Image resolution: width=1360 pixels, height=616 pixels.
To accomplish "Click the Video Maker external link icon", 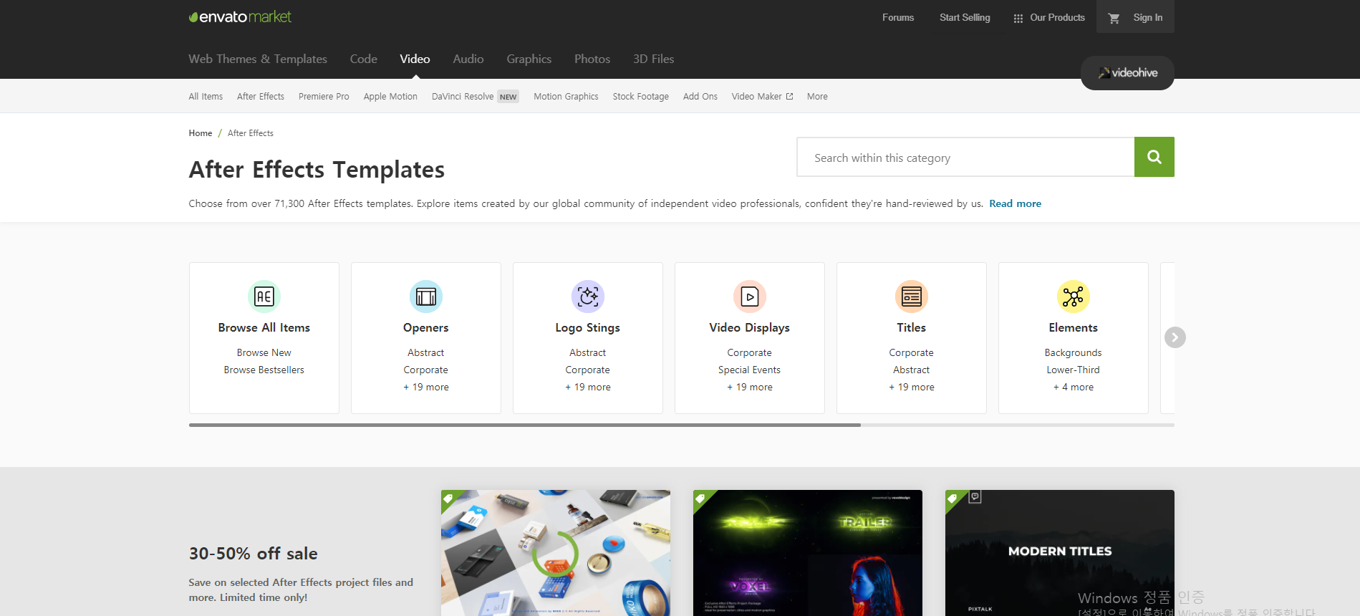I will coord(789,97).
